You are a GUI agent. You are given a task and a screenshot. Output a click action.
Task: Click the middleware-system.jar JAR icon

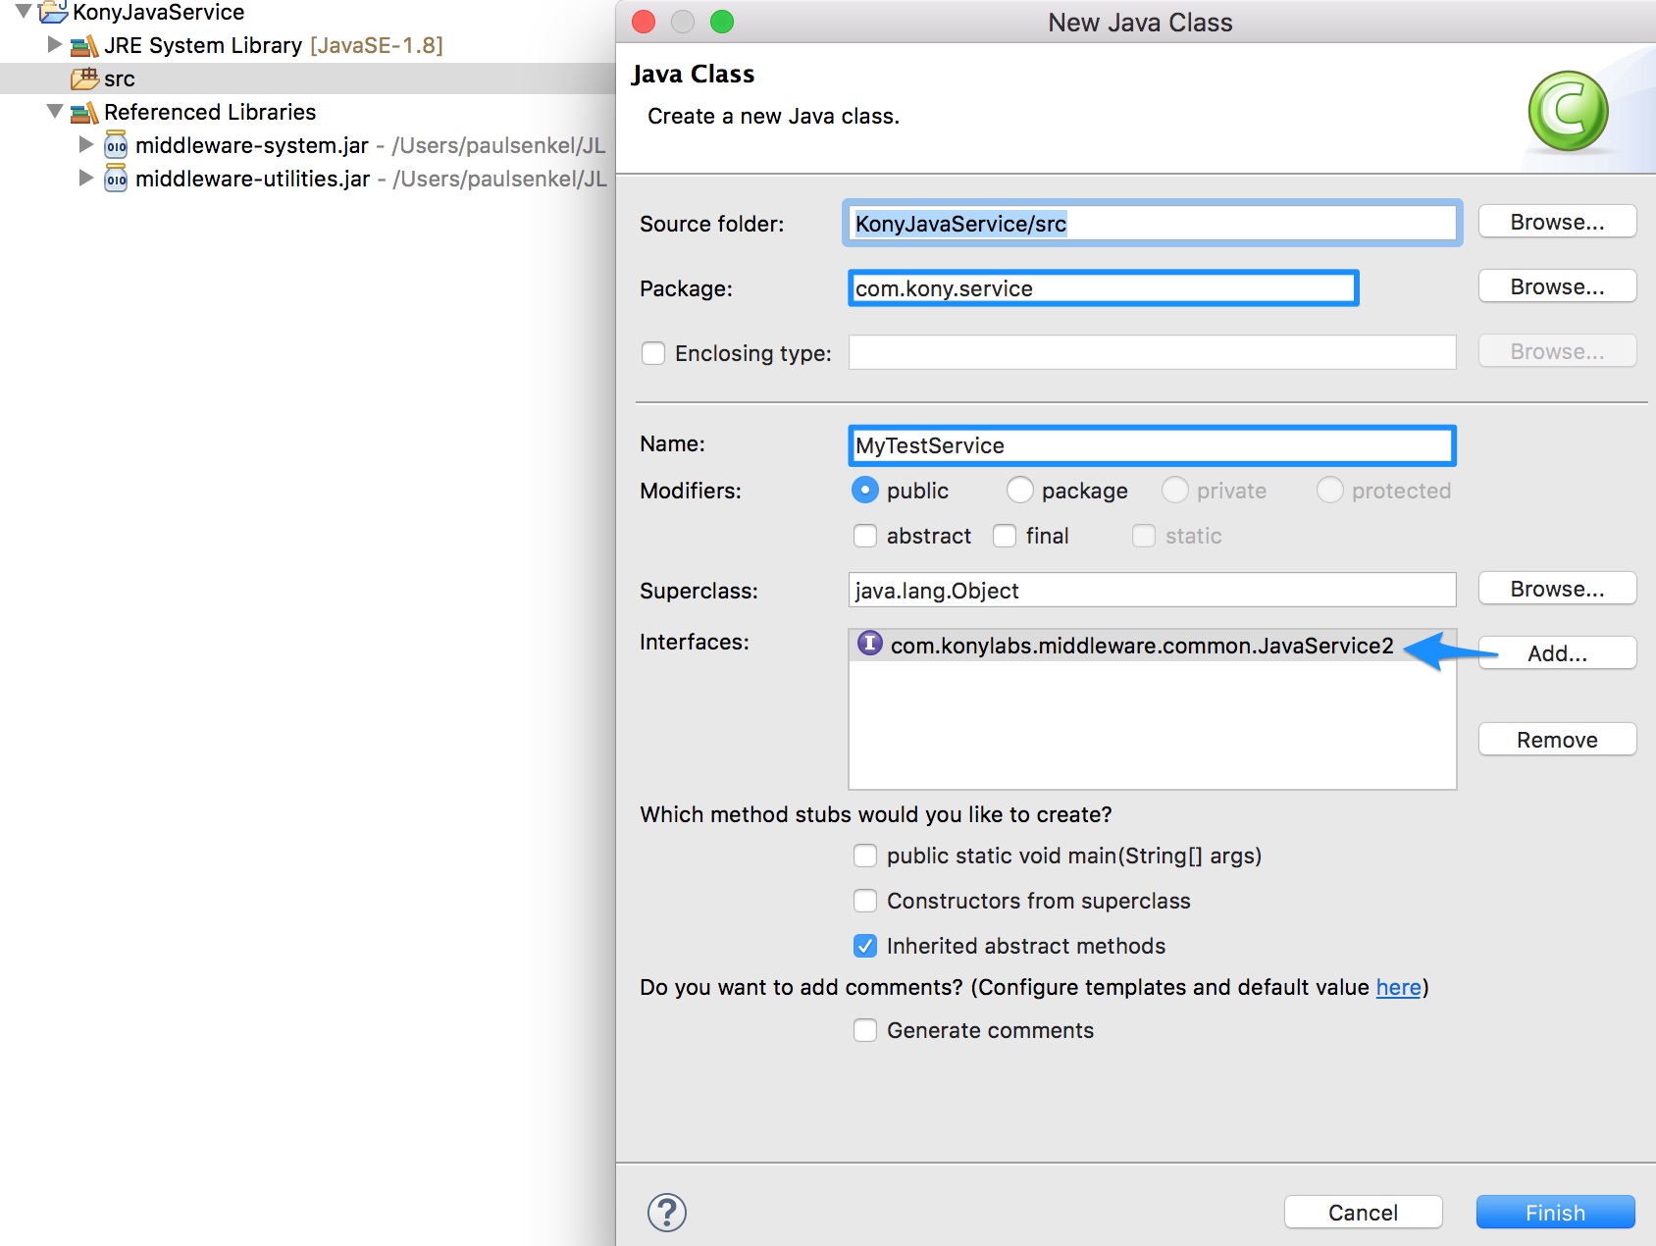coord(117,145)
